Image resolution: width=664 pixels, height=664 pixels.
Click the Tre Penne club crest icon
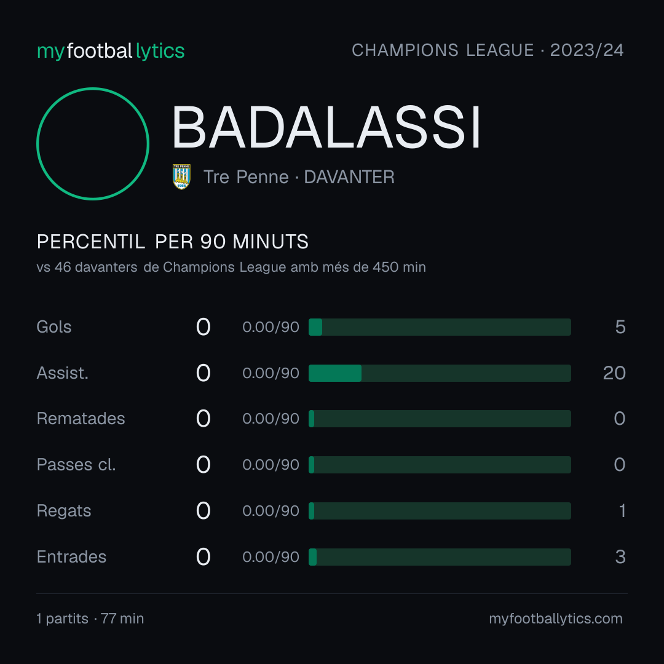(181, 176)
